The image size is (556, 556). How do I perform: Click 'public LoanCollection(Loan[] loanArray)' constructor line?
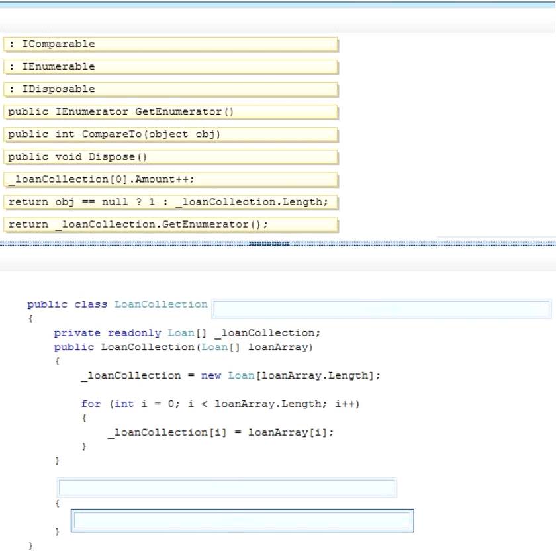click(183, 347)
